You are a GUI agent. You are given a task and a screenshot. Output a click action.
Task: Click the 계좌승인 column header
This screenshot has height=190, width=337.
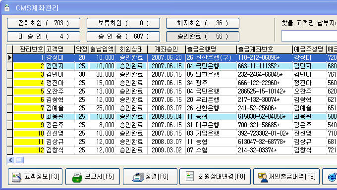click(x=167, y=49)
